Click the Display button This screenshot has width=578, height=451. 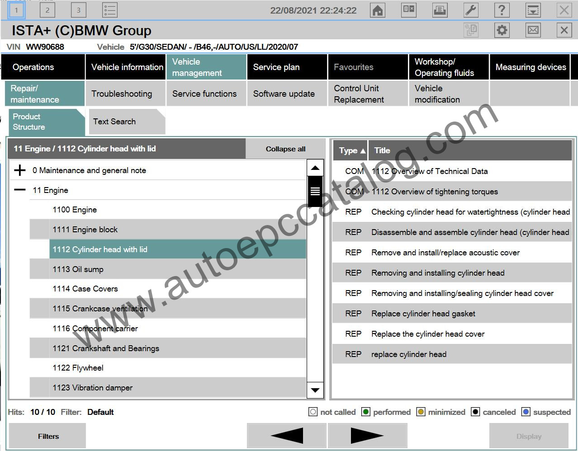click(529, 436)
